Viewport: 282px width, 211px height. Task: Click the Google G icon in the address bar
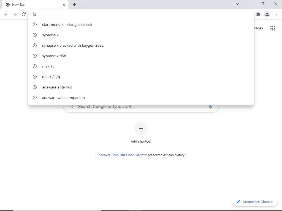(35, 14)
